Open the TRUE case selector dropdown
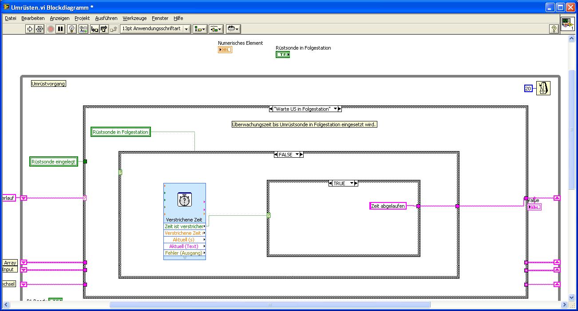 (352, 183)
